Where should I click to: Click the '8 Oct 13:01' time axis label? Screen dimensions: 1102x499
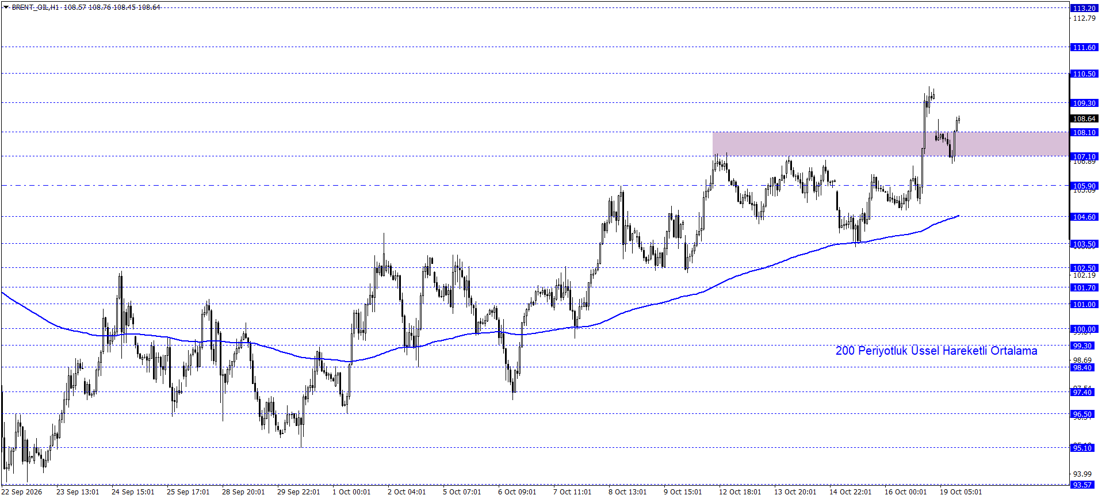[x=627, y=492]
